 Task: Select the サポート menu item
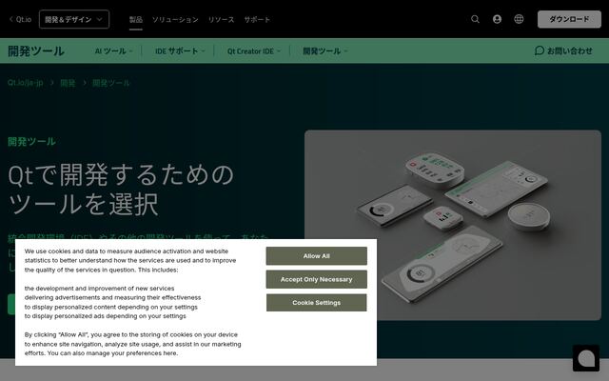click(257, 19)
